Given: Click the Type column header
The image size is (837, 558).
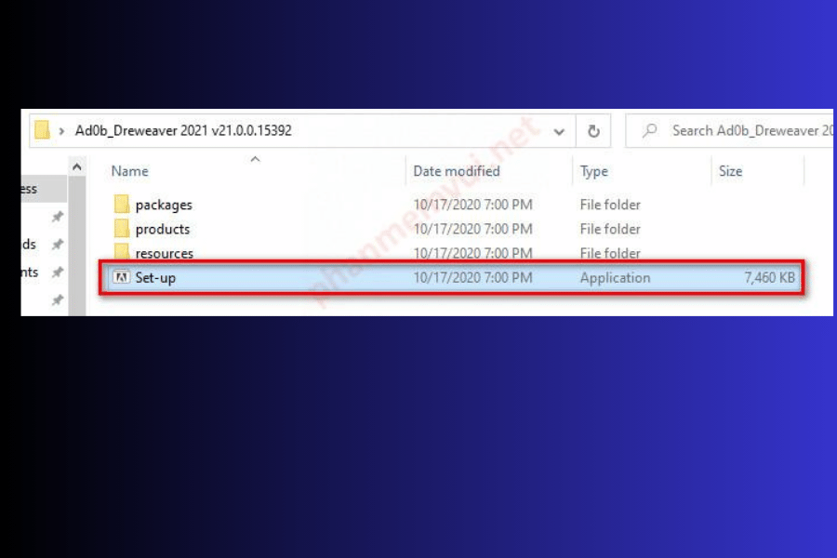Looking at the screenshot, I should click(x=593, y=171).
